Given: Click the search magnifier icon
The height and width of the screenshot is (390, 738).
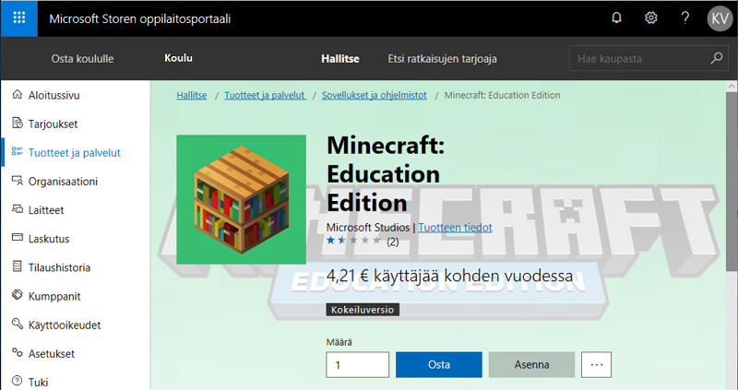Looking at the screenshot, I should tap(717, 58).
